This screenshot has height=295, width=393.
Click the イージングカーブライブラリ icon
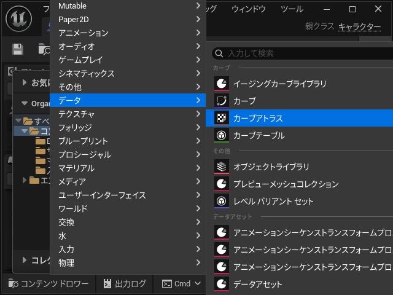click(222, 84)
